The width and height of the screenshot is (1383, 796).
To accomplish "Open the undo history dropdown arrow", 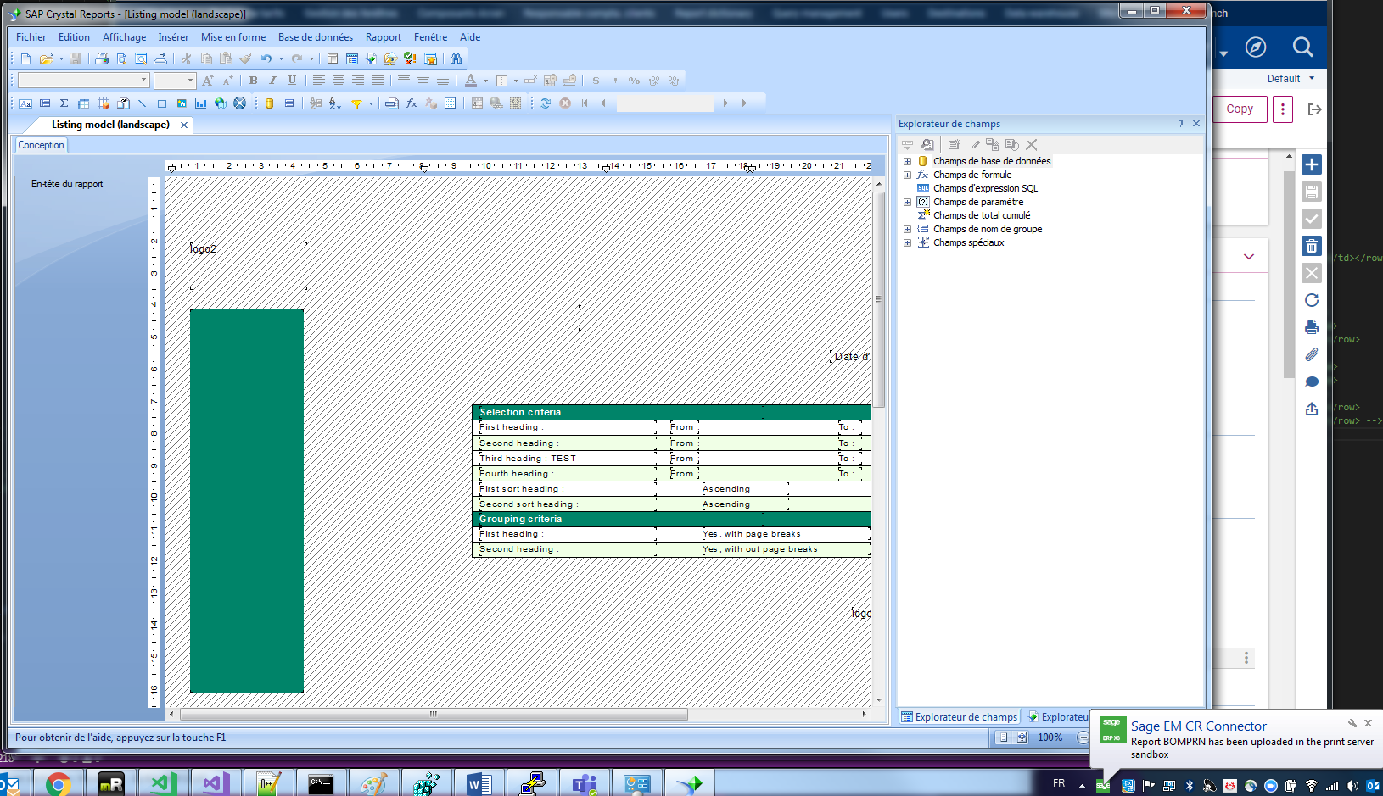I will [x=280, y=58].
